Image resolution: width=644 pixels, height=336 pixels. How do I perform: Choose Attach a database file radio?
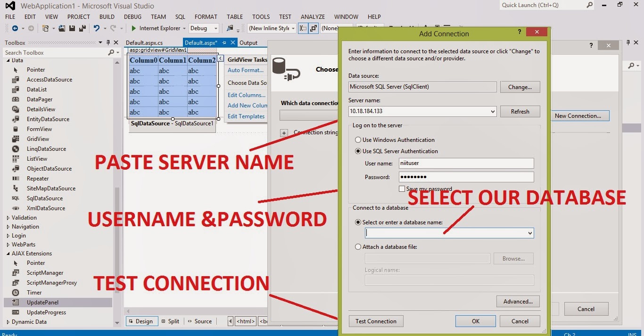coord(358,247)
